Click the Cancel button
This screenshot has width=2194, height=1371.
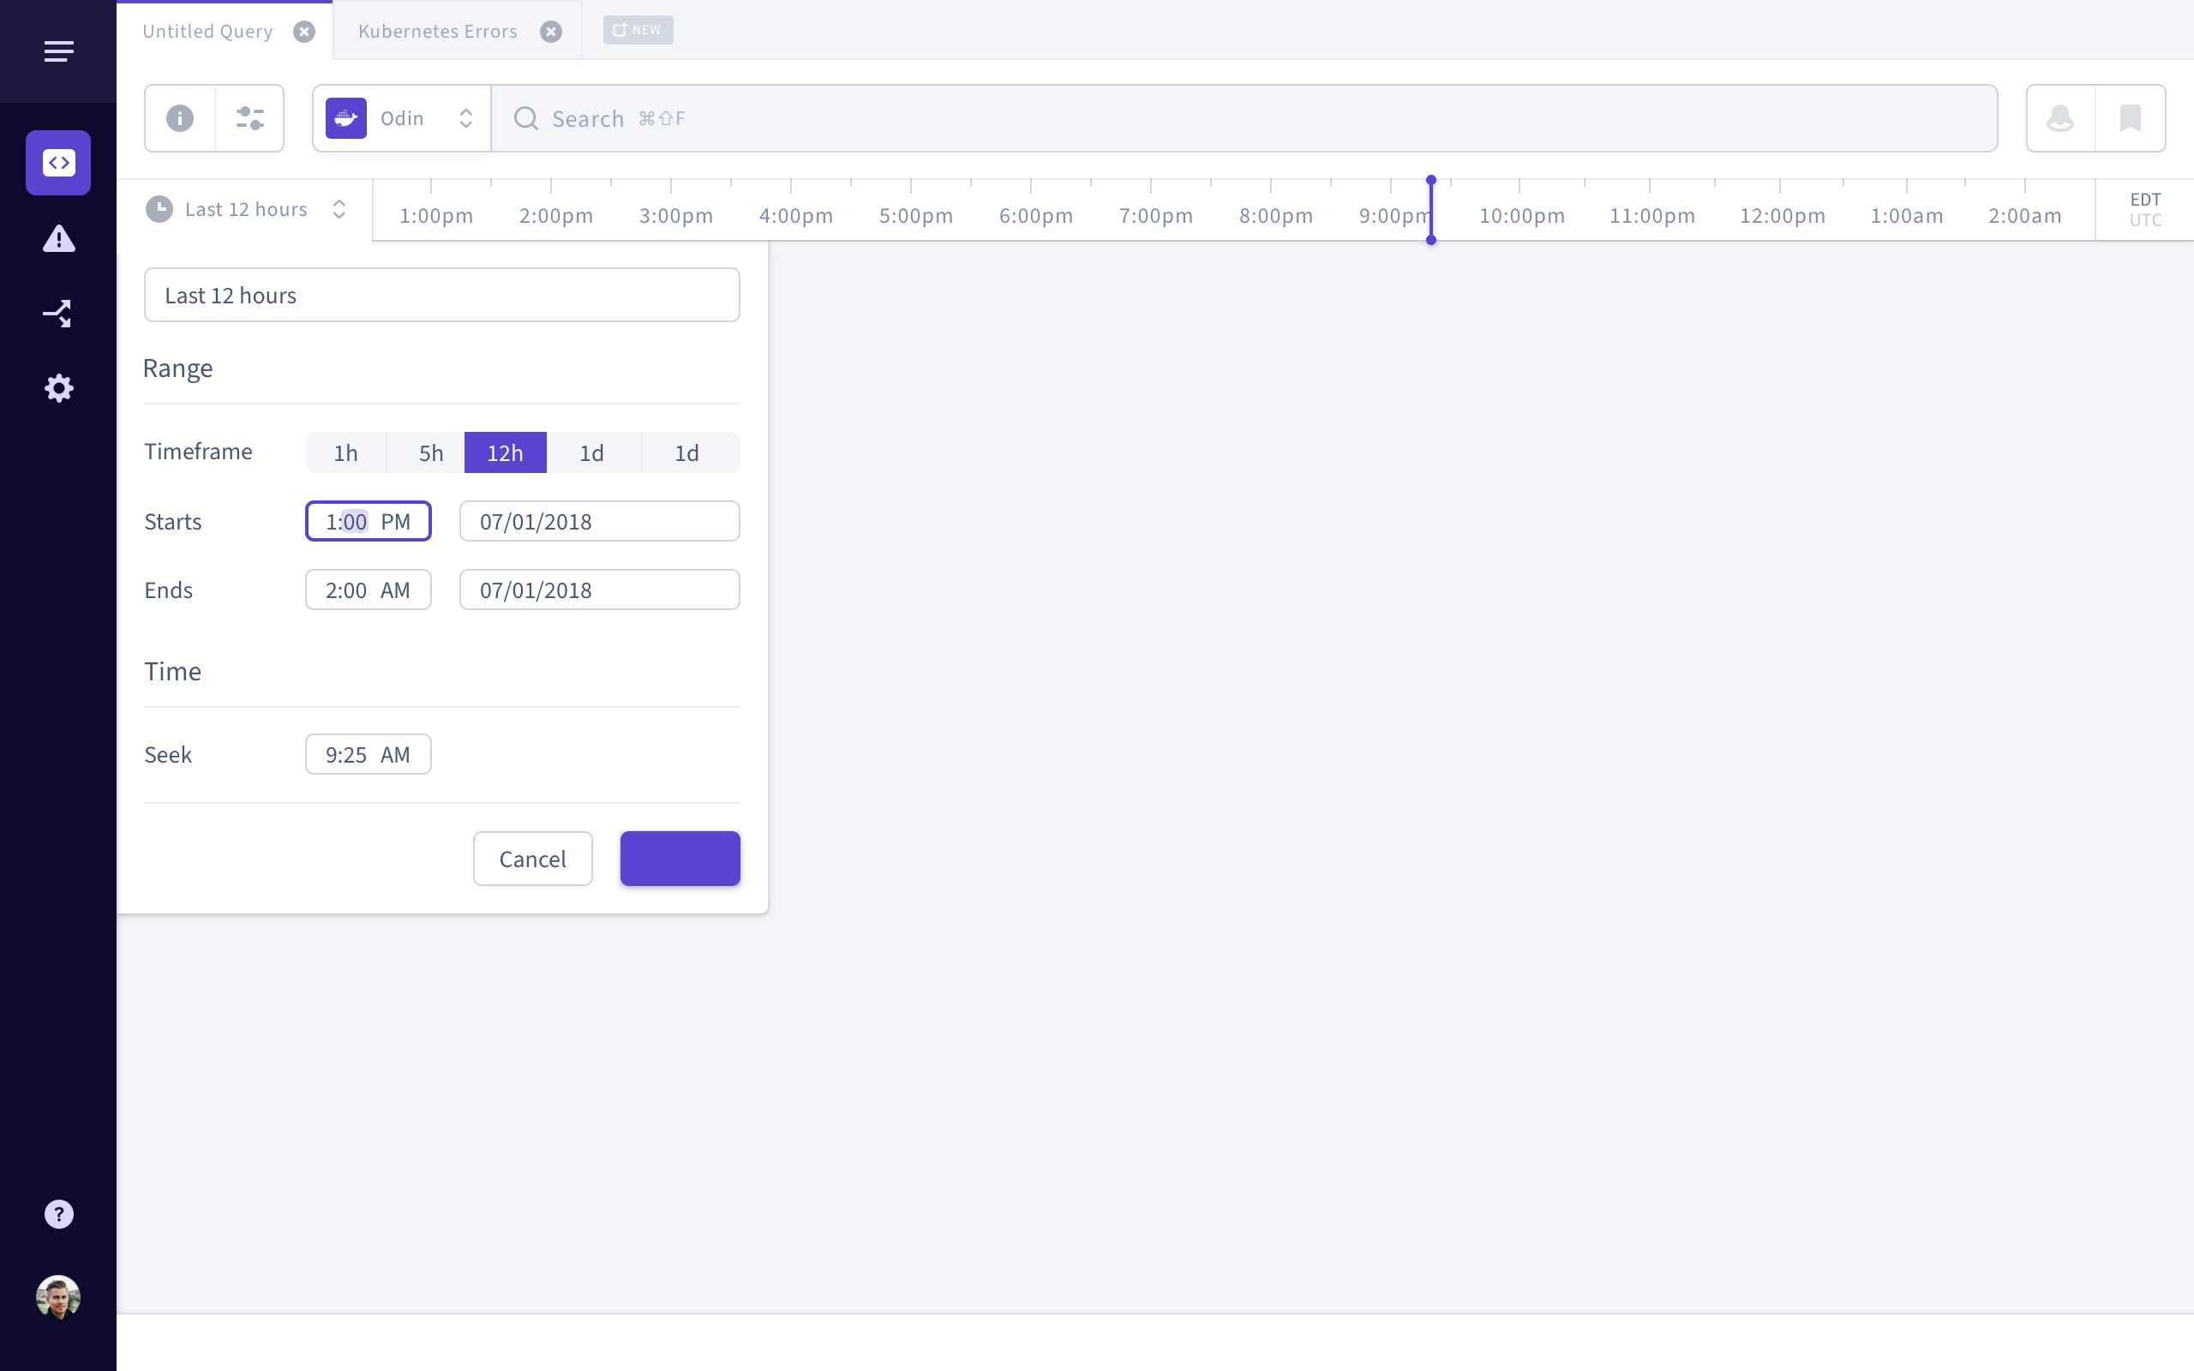(533, 859)
